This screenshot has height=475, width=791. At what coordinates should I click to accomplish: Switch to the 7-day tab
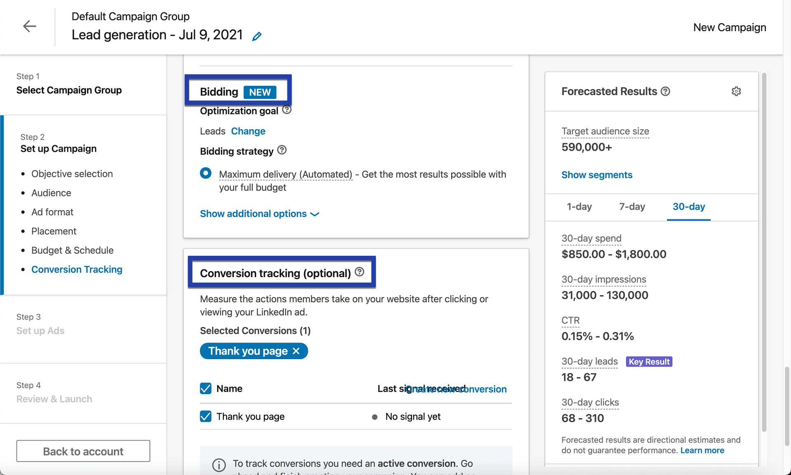pyautogui.click(x=632, y=207)
